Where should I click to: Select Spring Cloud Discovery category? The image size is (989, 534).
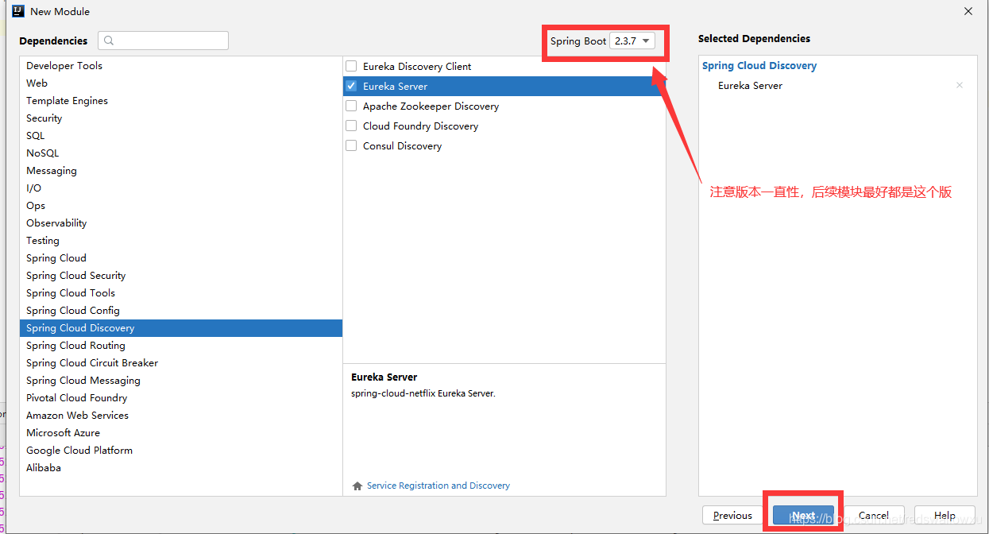(x=181, y=328)
